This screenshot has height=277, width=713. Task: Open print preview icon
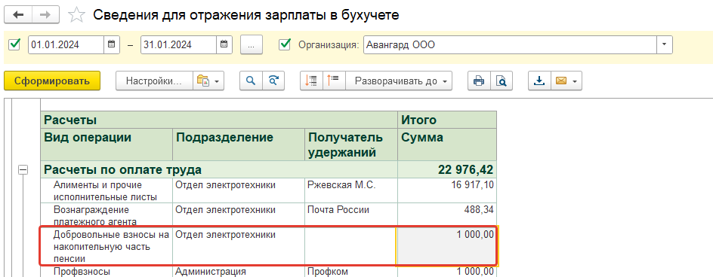pyautogui.click(x=501, y=81)
